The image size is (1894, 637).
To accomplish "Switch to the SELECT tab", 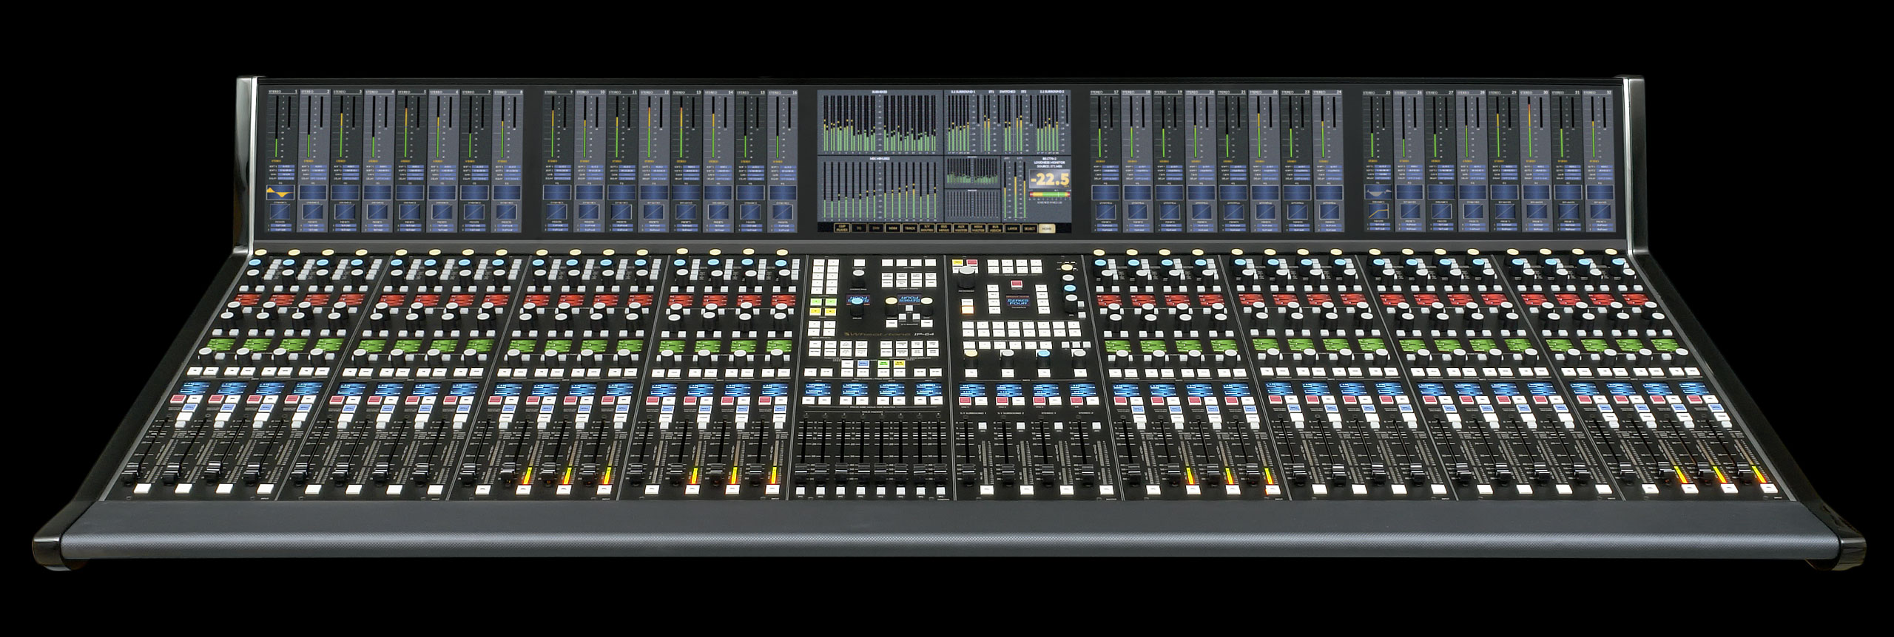I will click(1030, 228).
